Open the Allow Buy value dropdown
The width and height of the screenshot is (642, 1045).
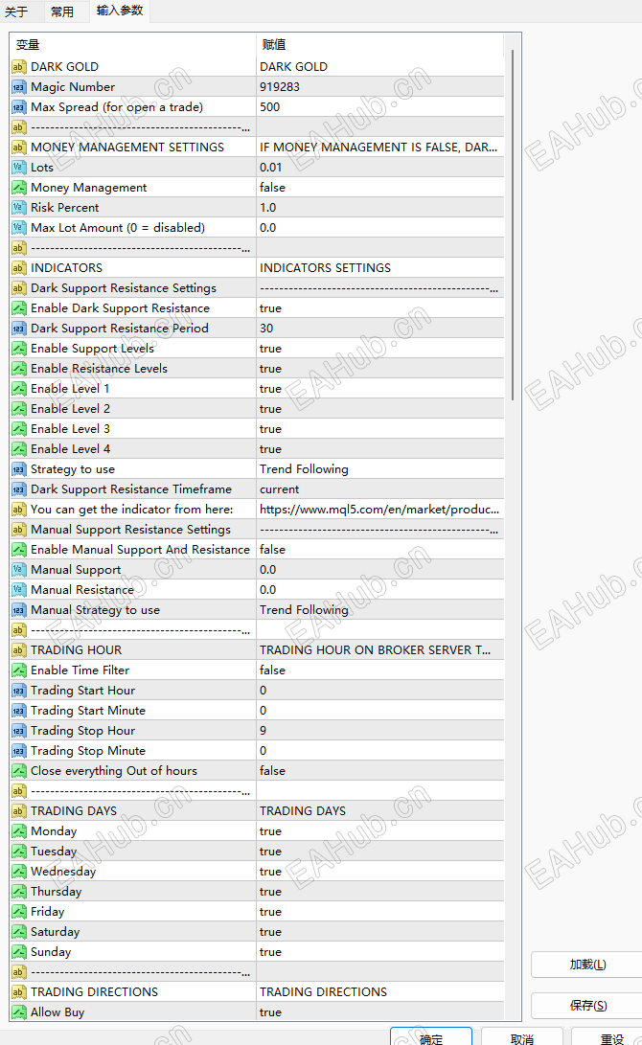(380, 1012)
